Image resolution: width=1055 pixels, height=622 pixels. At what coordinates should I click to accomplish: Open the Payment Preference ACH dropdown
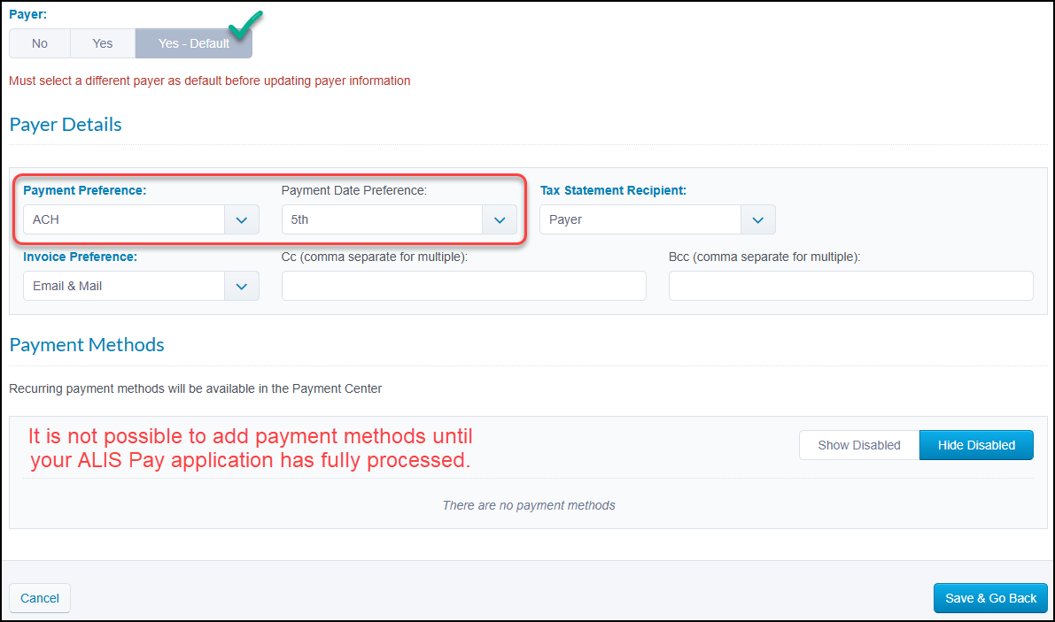pyautogui.click(x=141, y=219)
